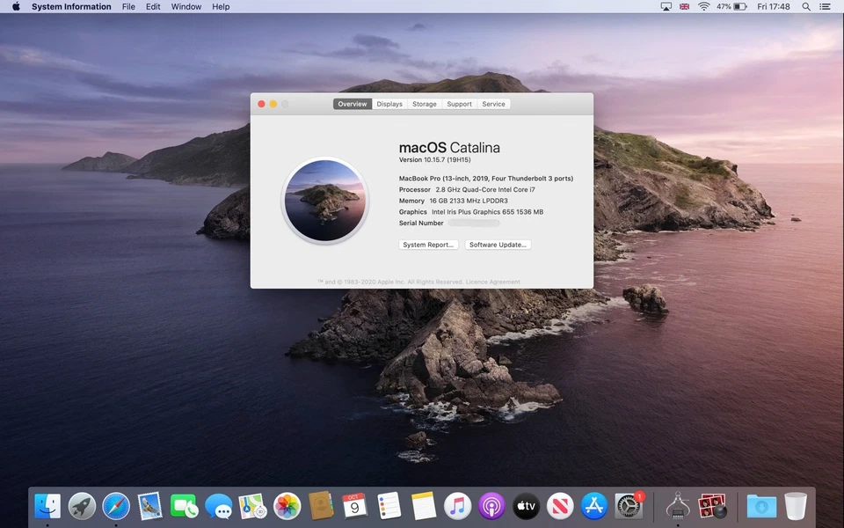Open Photo Booth icon in Dock

[712, 507]
